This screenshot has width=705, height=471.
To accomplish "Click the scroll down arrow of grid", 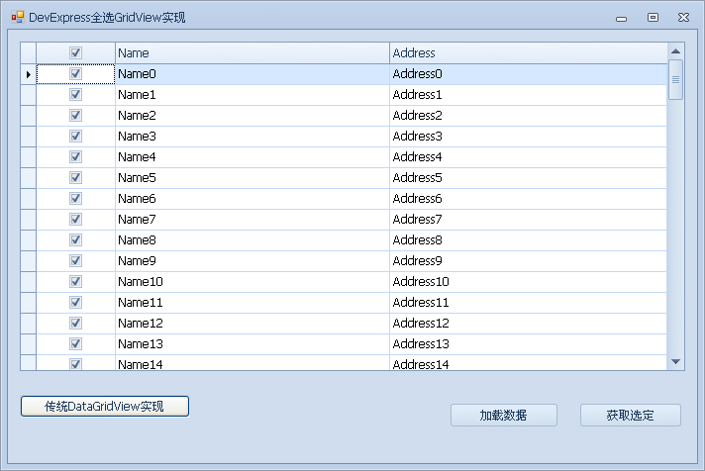I will (x=676, y=362).
